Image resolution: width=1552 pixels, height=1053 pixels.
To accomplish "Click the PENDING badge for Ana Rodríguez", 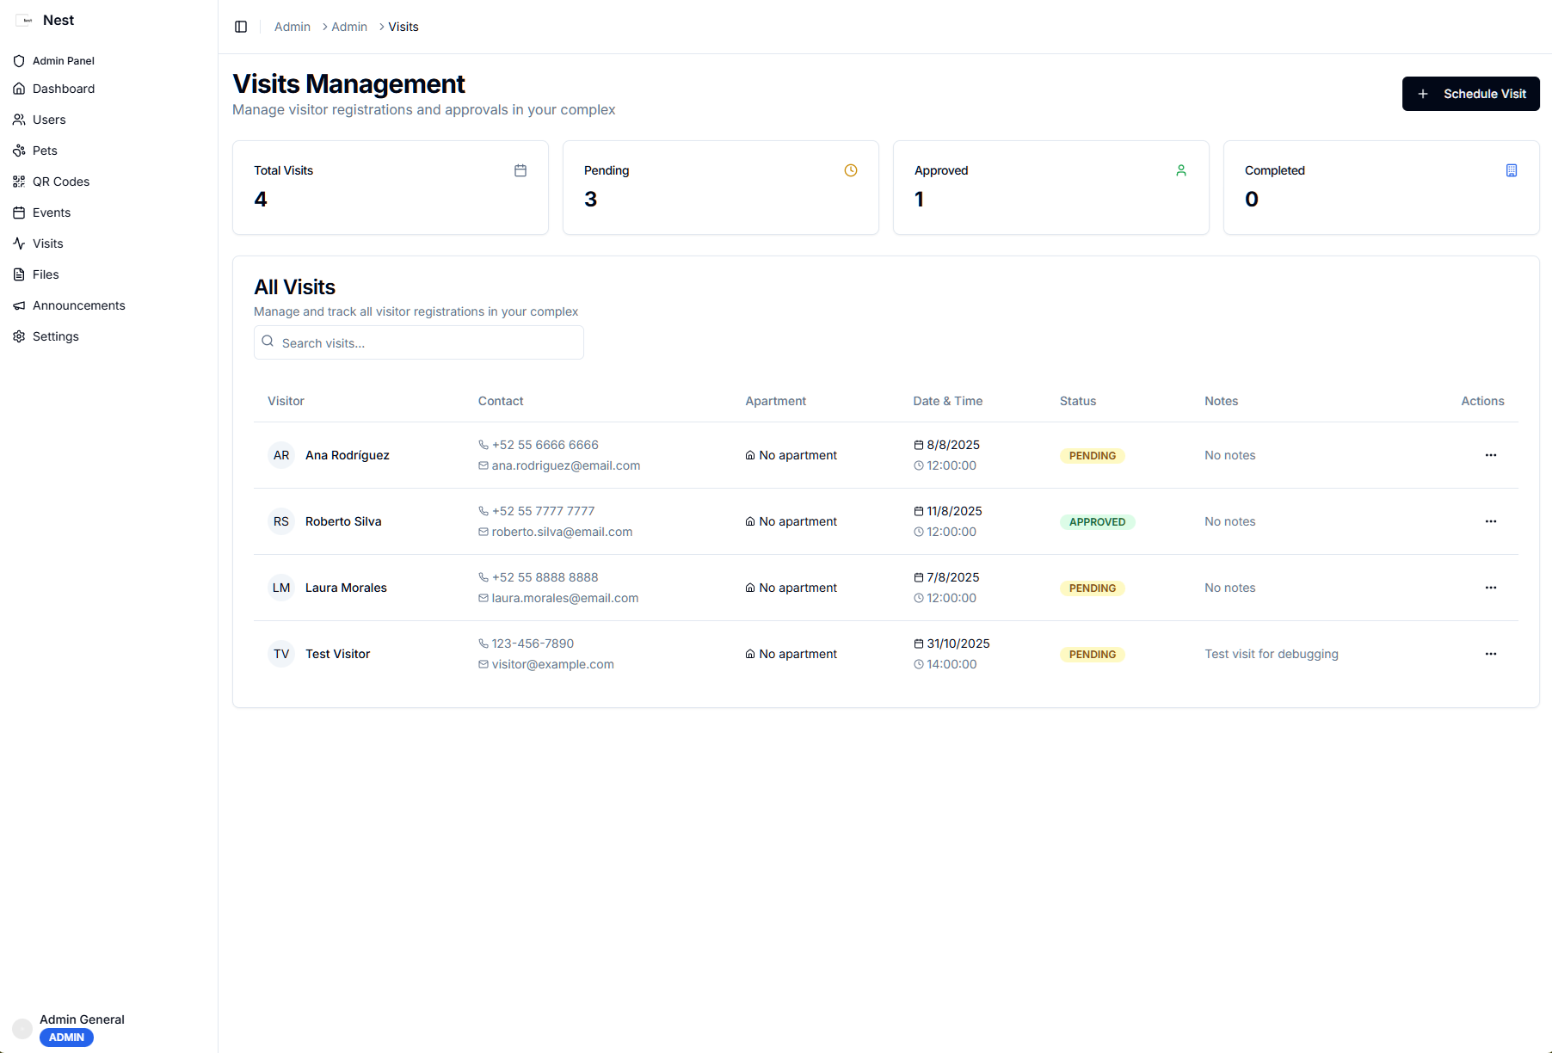I will [x=1093, y=456].
